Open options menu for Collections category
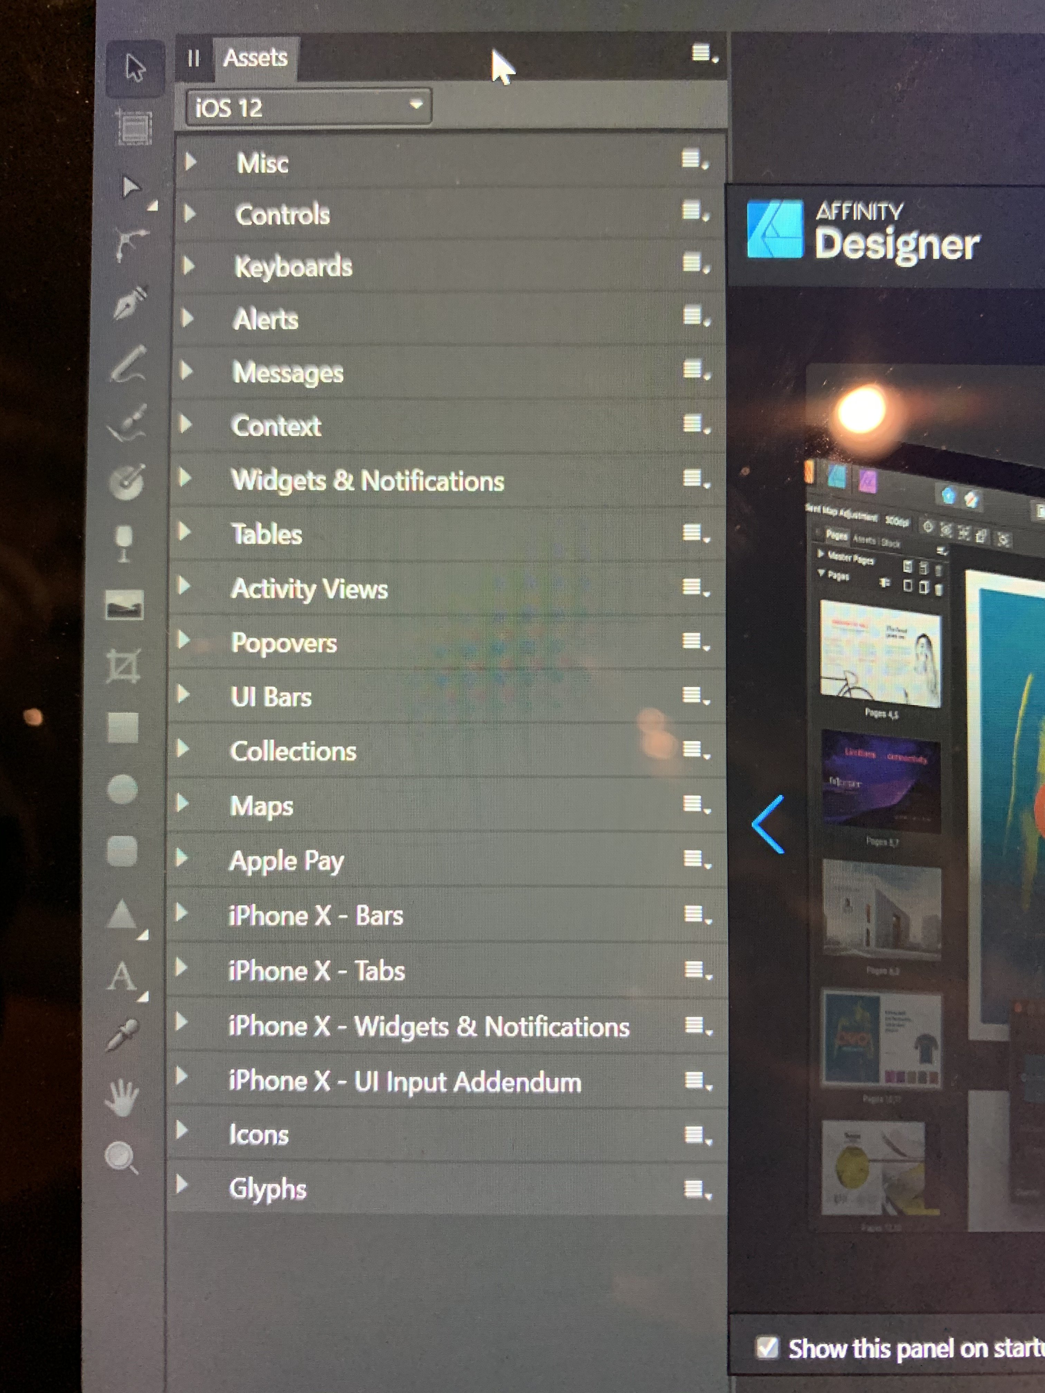This screenshot has height=1393, width=1045. coord(697,750)
